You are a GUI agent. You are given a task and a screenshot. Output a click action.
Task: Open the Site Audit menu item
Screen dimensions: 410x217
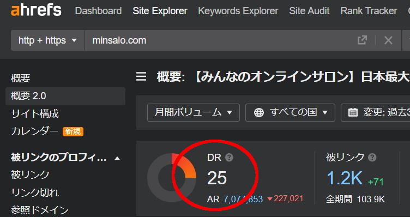coord(309,11)
